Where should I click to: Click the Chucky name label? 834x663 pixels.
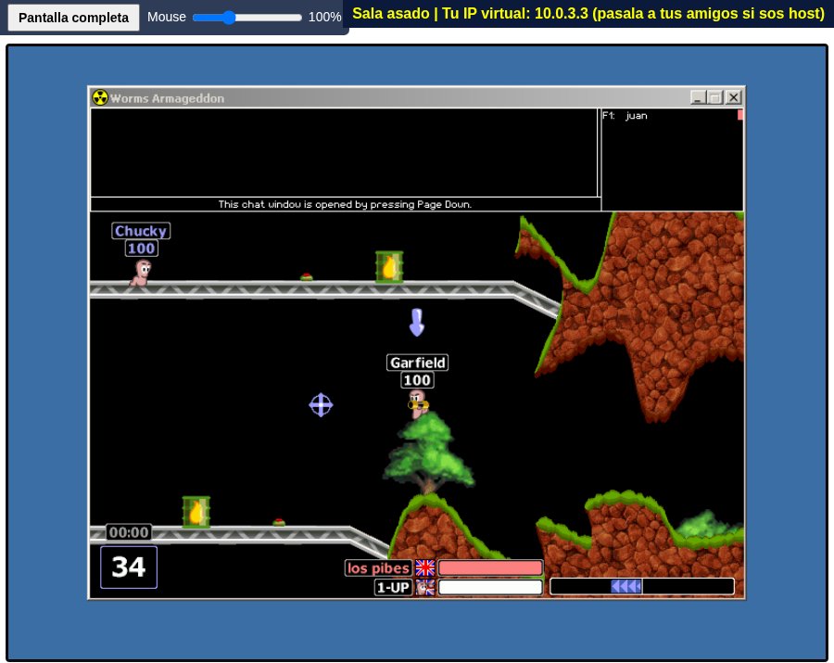(141, 231)
